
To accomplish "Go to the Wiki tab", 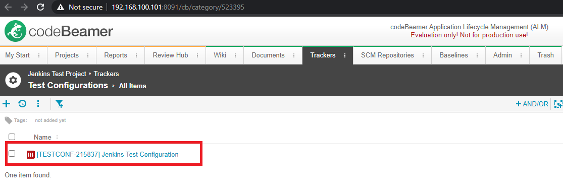I will tap(220, 55).
